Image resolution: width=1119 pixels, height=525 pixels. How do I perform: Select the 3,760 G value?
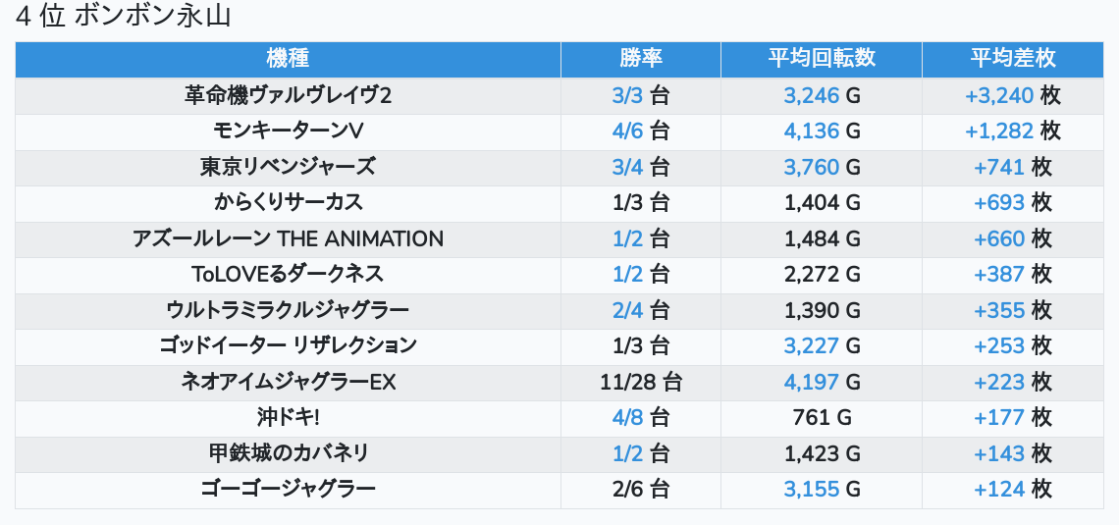[x=822, y=167]
